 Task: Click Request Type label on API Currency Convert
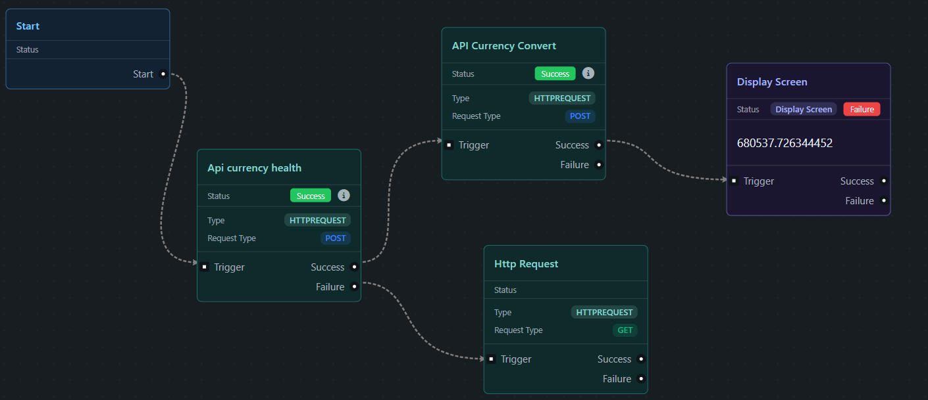point(477,116)
